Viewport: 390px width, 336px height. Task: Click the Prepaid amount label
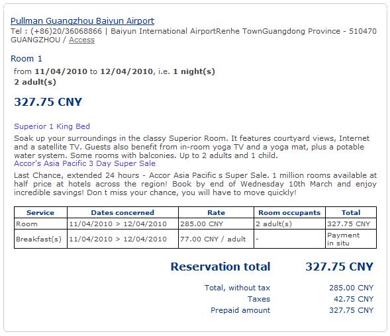point(240,310)
